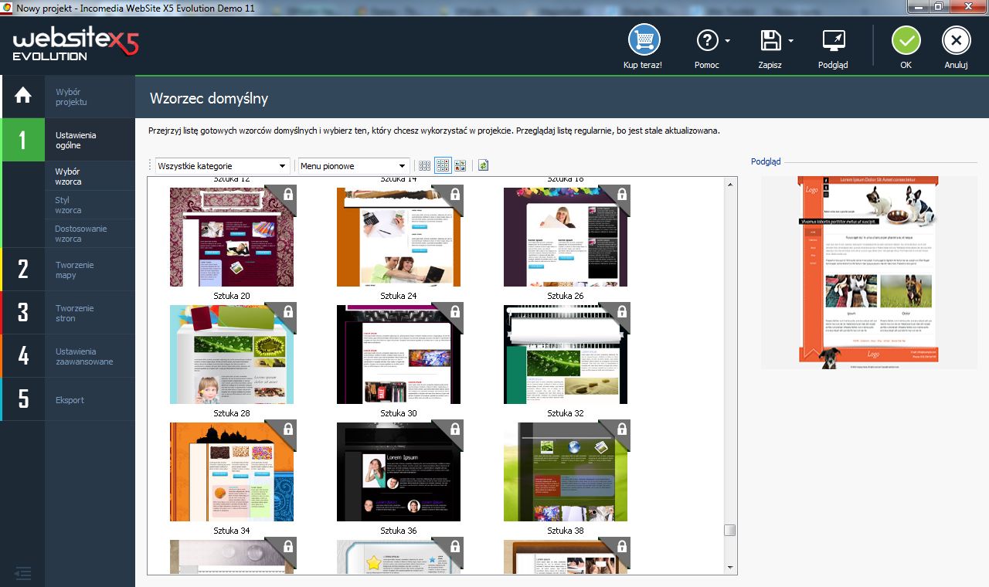Select the Sztuka 28 template thumbnail
The height and width of the screenshot is (587, 989).
point(232,471)
